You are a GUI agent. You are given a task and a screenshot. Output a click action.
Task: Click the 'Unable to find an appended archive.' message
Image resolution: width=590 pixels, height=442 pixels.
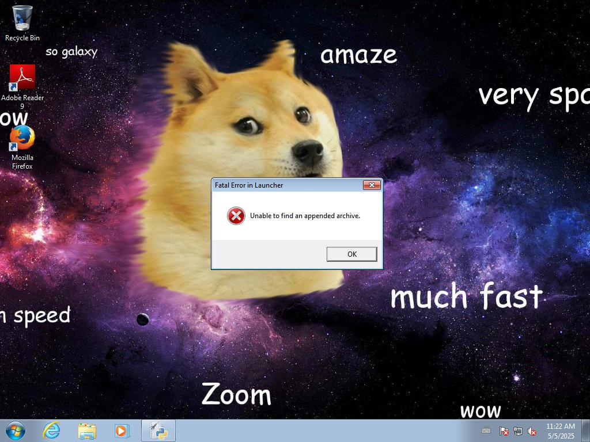tap(305, 216)
